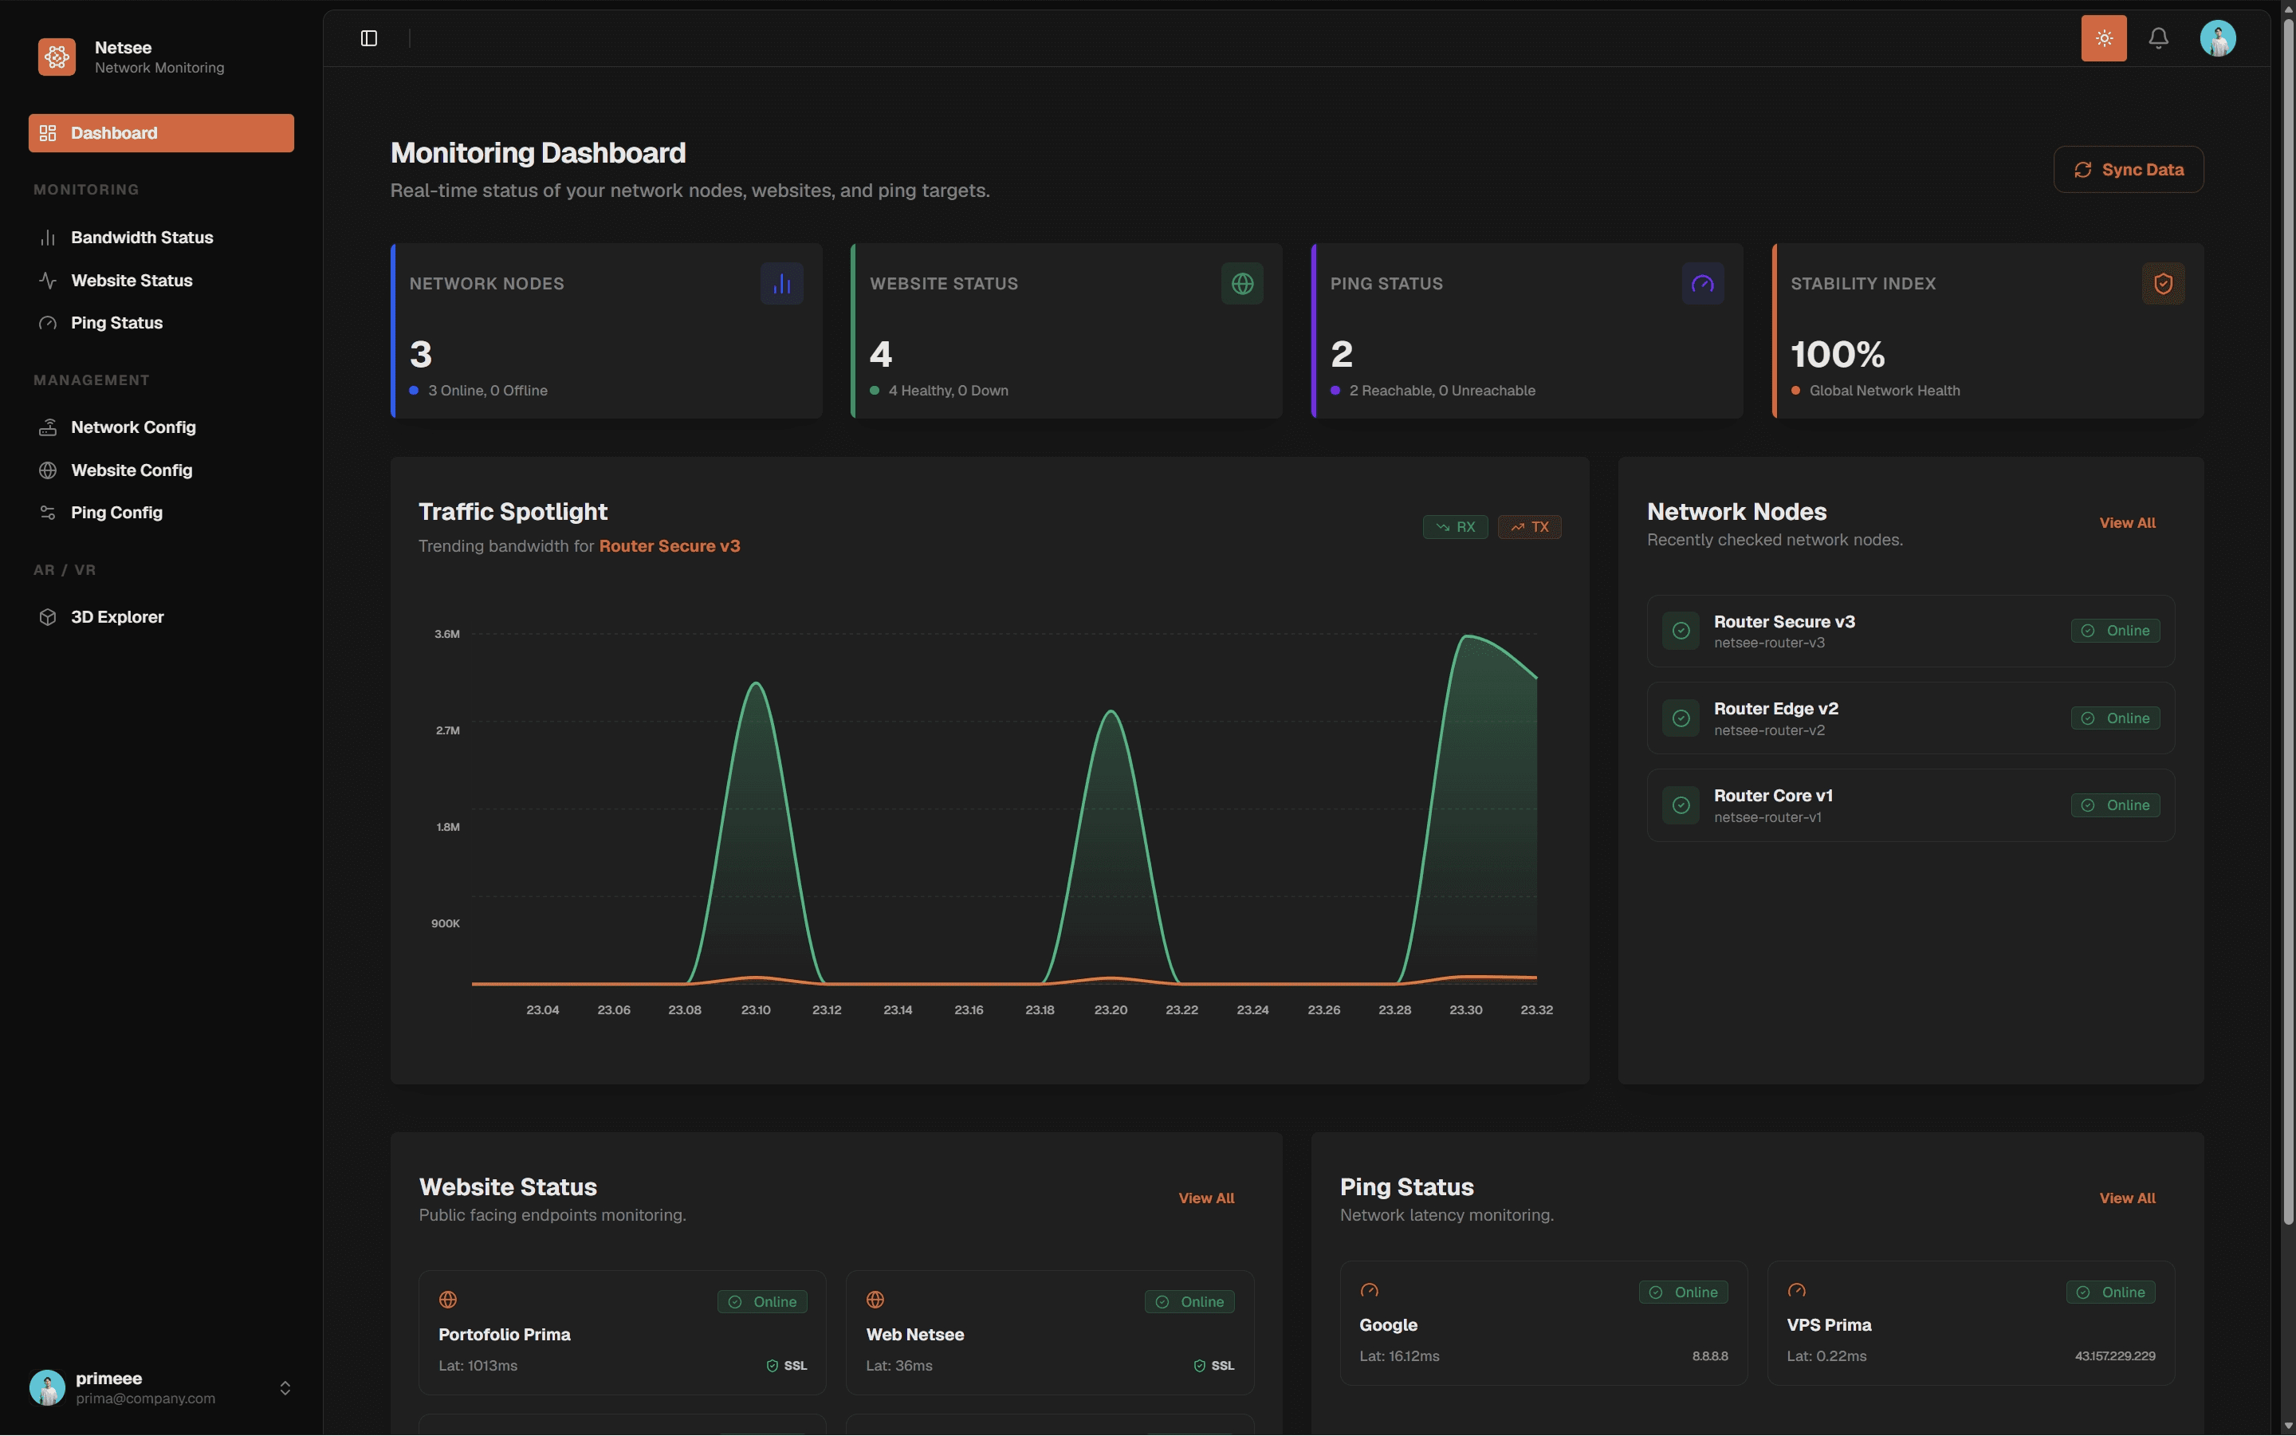Select Dashboard in the sidebar

161,133
